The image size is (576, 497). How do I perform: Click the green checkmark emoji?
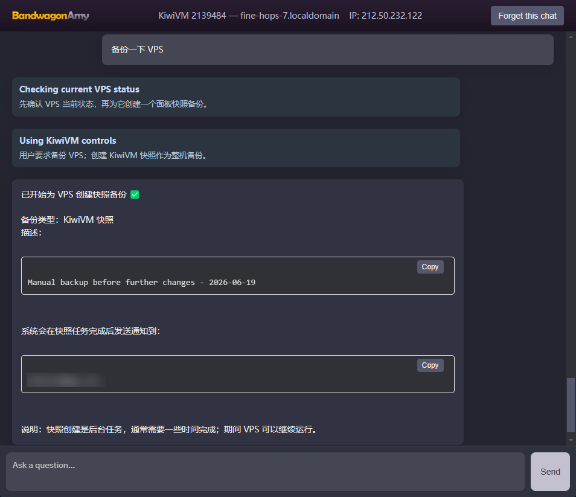point(135,194)
